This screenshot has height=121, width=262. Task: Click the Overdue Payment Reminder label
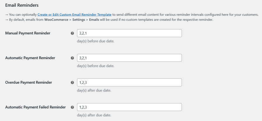[x=29, y=83]
